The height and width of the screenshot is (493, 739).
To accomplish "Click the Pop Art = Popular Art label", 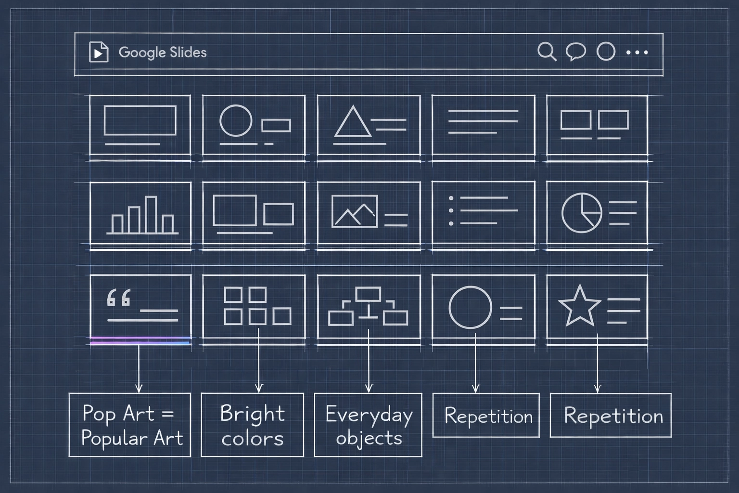I will pyautogui.click(x=130, y=425).
